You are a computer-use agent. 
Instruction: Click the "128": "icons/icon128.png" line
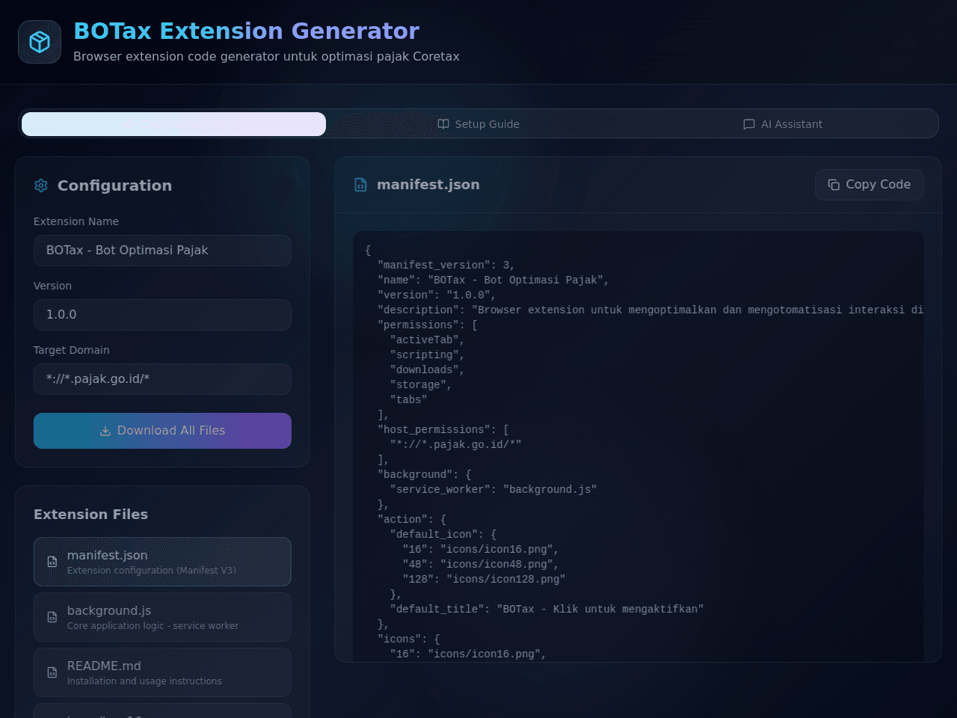pos(484,580)
